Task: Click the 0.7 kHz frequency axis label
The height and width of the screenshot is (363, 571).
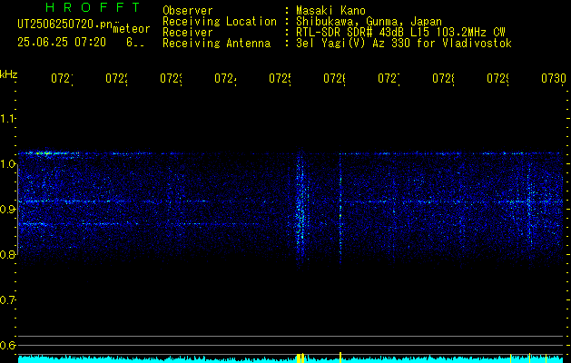Action: [7, 300]
